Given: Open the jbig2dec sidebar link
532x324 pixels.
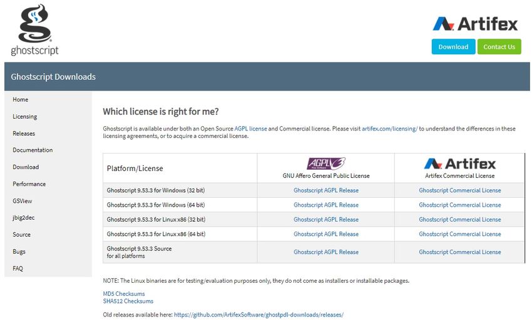Looking at the screenshot, I should (x=25, y=218).
